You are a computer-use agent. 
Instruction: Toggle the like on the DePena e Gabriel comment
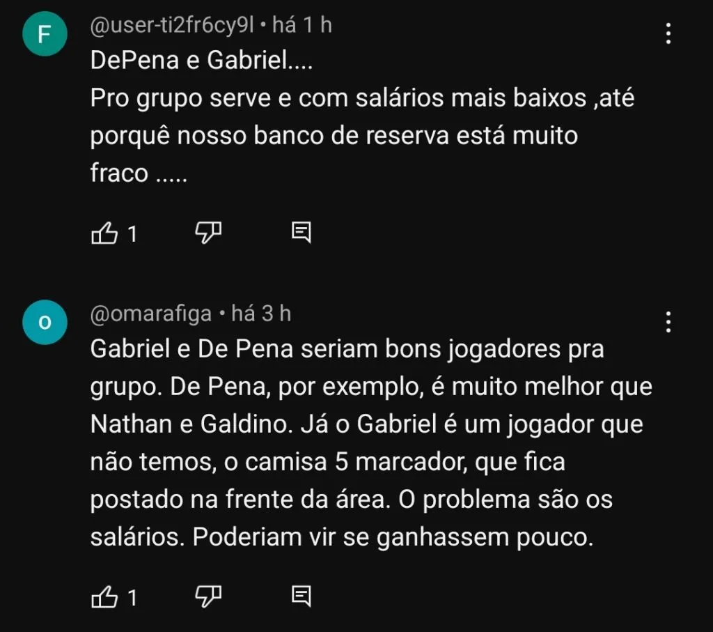tap(106, 233)
